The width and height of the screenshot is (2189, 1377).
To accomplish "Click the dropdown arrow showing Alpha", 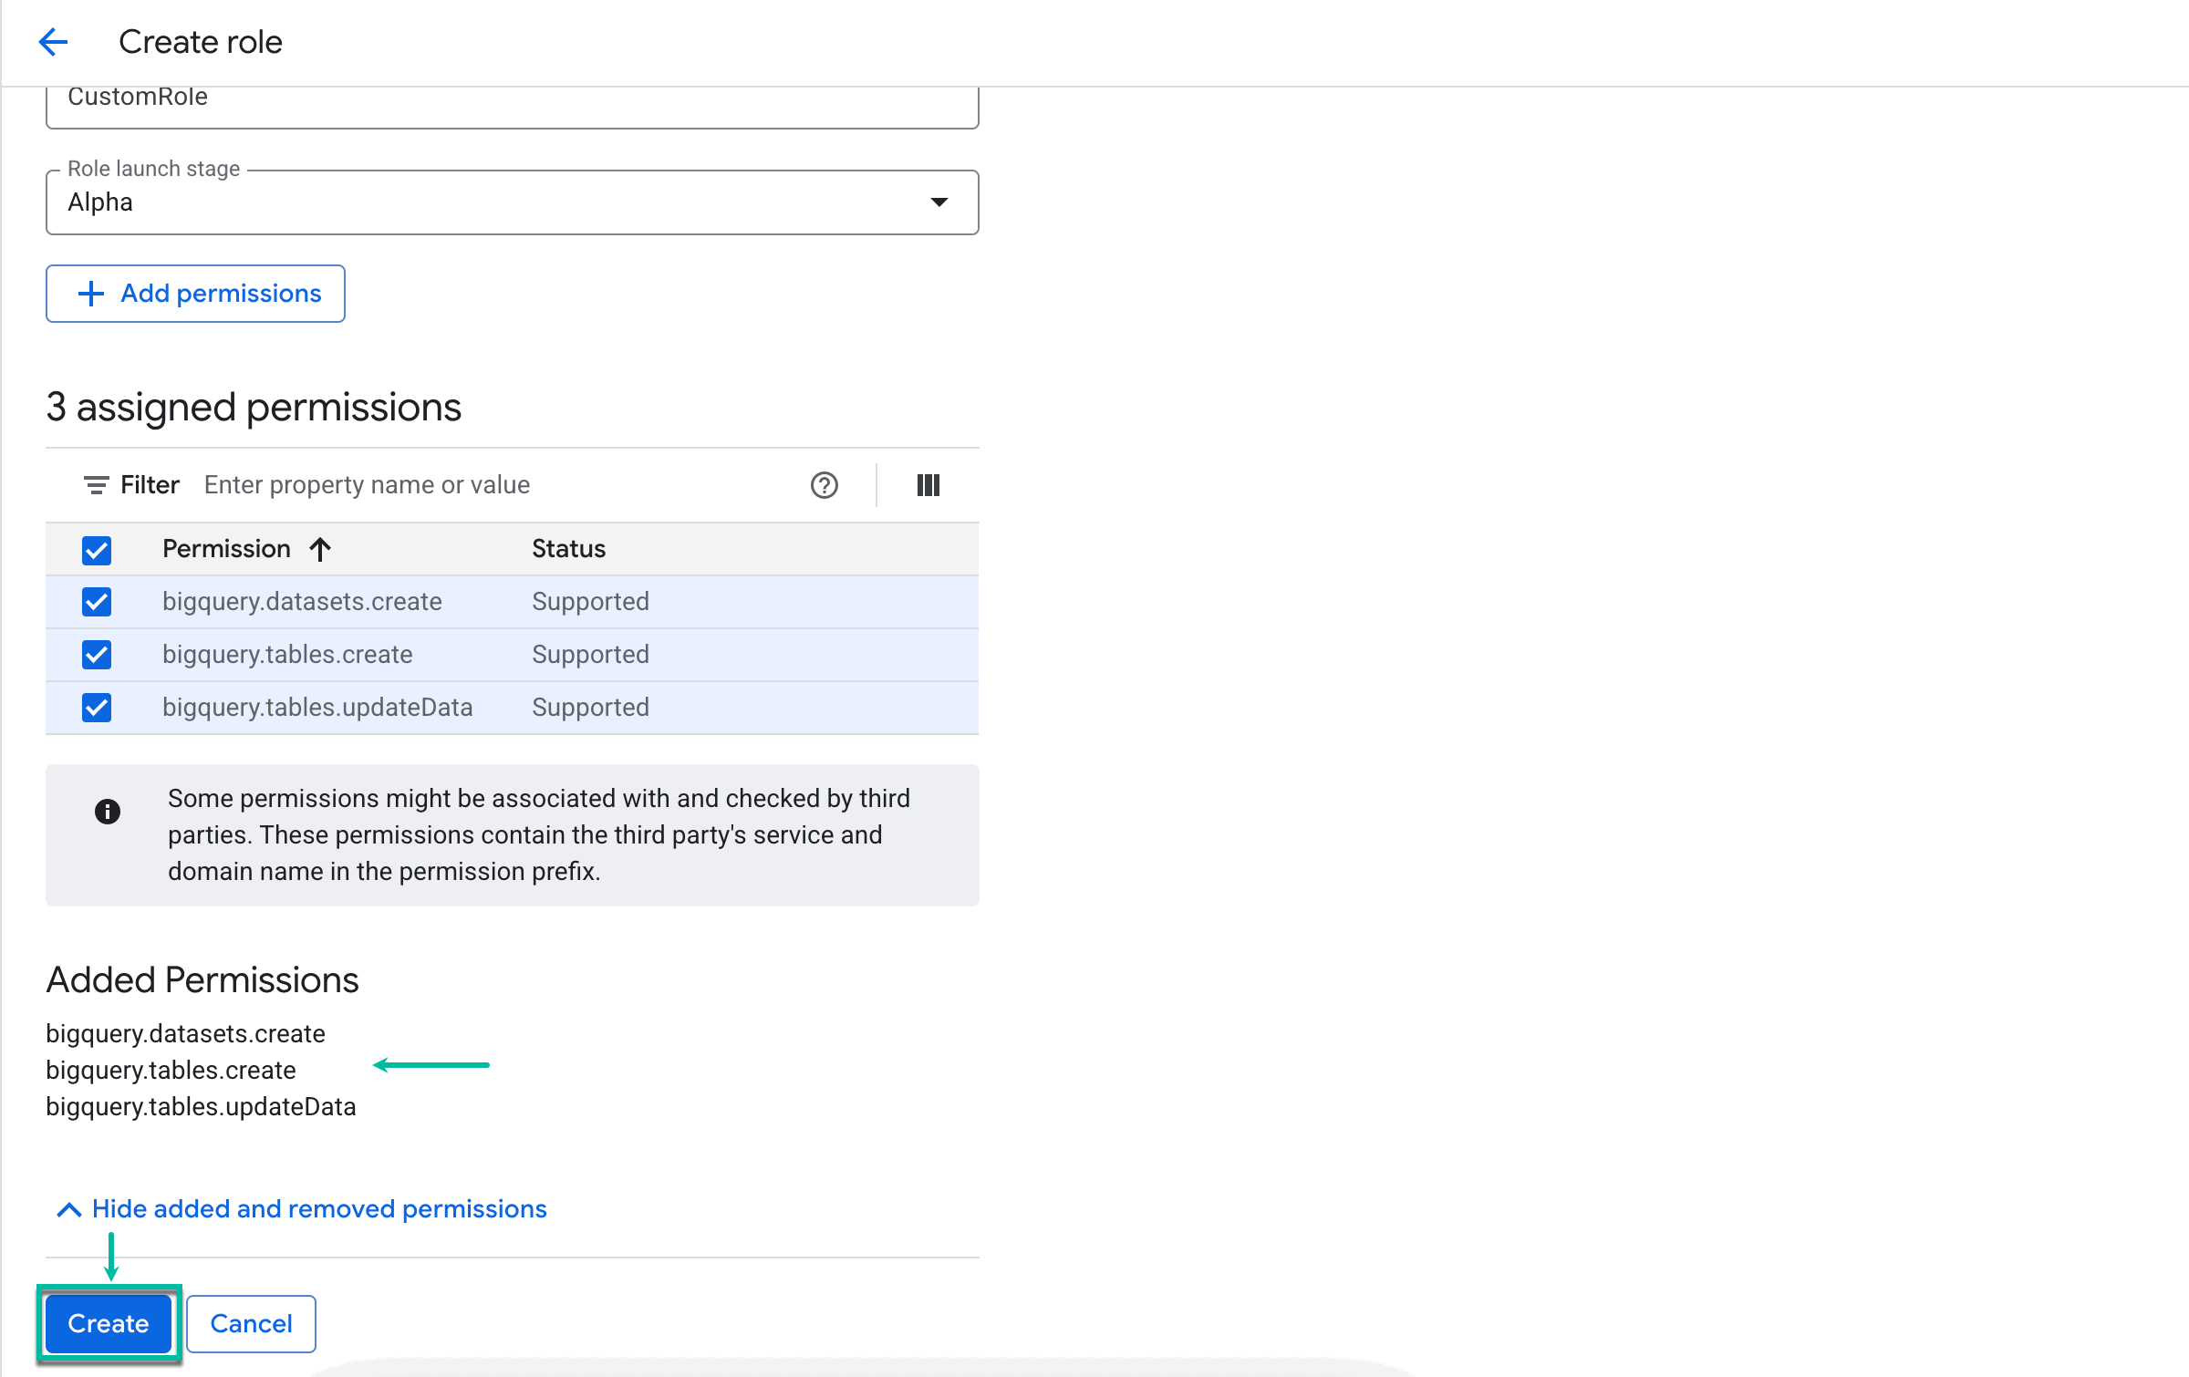I will pyautogui.click(x=940, y=202).
